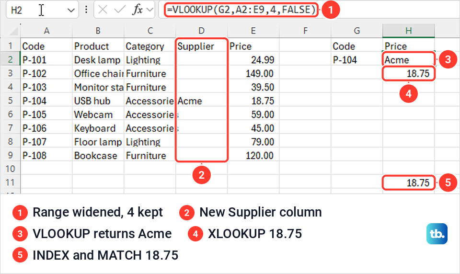Screen dimensions: 460x274
Task: Click cell A1 containing Code
Action: coord(46,46)
